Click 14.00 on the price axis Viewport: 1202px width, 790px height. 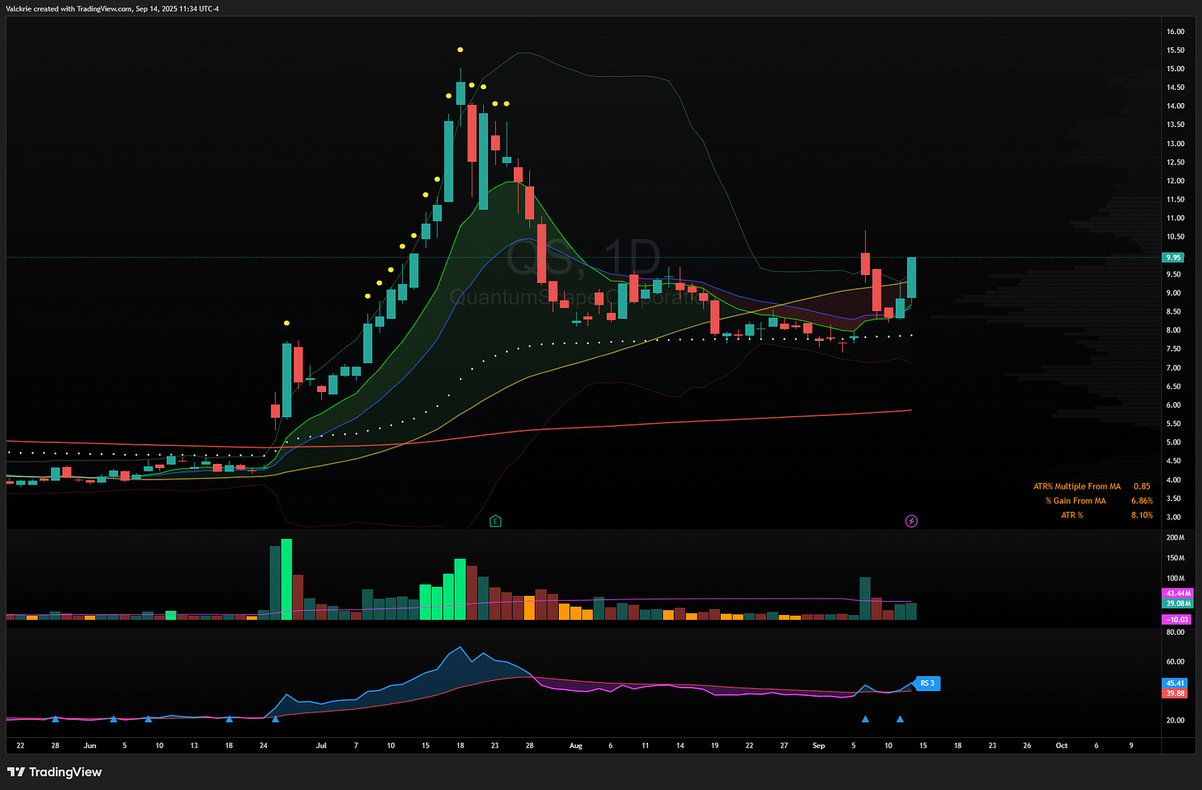(1175, 106)
